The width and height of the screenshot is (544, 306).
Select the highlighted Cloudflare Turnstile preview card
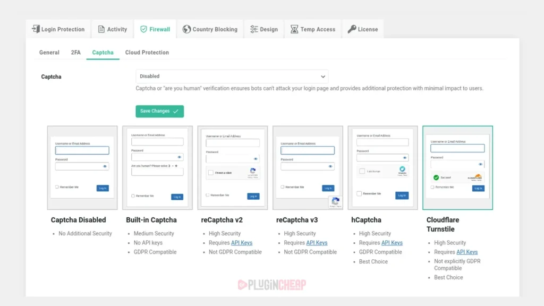click(x=457, y=167)
